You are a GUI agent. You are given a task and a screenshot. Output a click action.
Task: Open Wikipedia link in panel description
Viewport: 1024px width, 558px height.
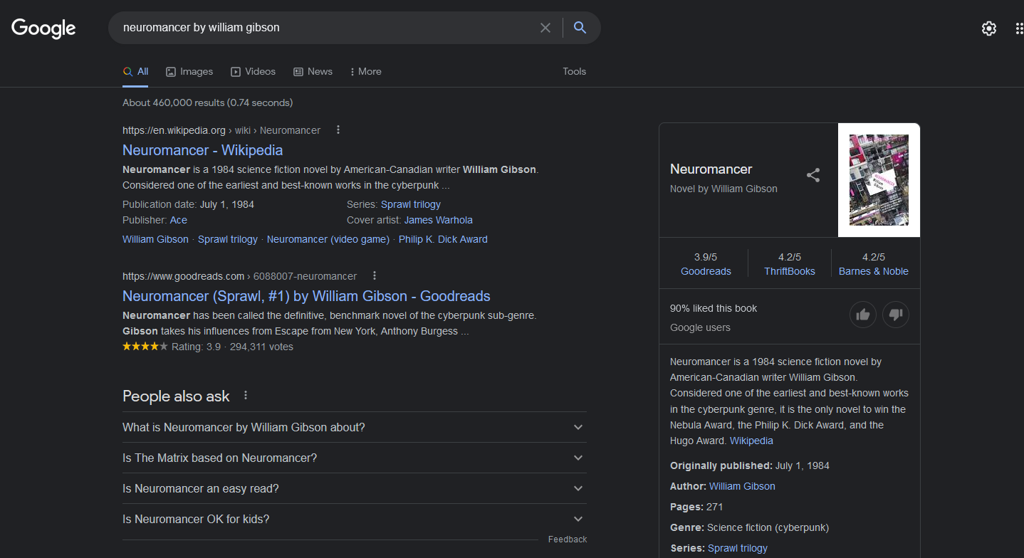751,441
